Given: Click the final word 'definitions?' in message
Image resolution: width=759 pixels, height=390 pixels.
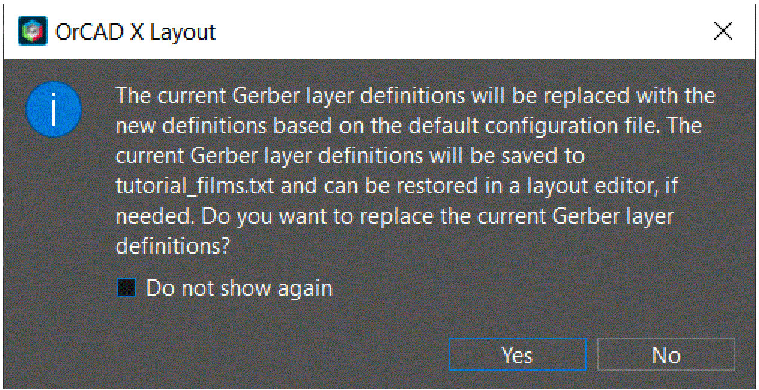Looking at the screenshot, I should coord(174,246).
